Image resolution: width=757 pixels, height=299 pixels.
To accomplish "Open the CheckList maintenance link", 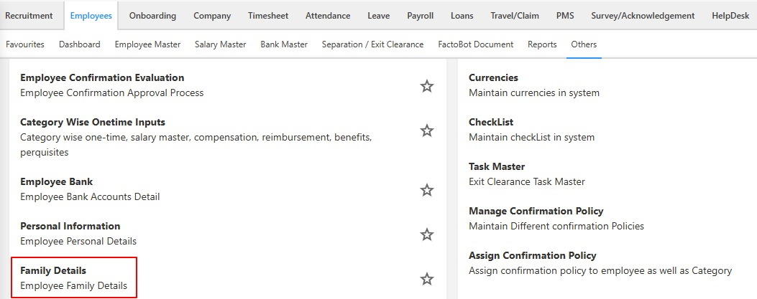I will 491,122.
